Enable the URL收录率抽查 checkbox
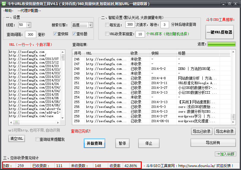 click(x=107, y=34)
